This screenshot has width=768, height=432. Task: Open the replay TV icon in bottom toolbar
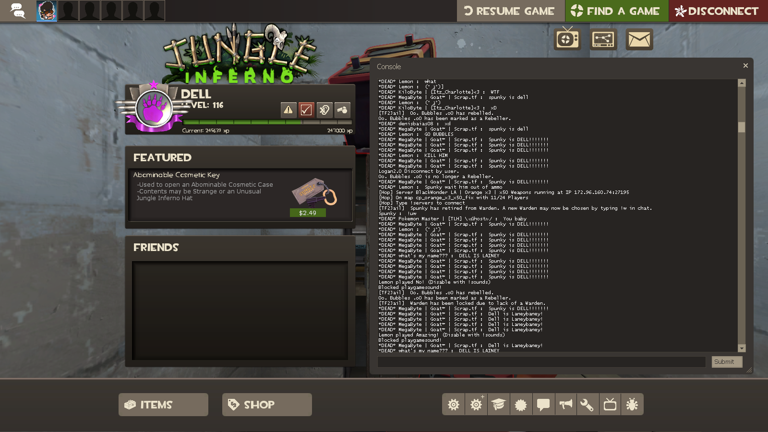610,405
